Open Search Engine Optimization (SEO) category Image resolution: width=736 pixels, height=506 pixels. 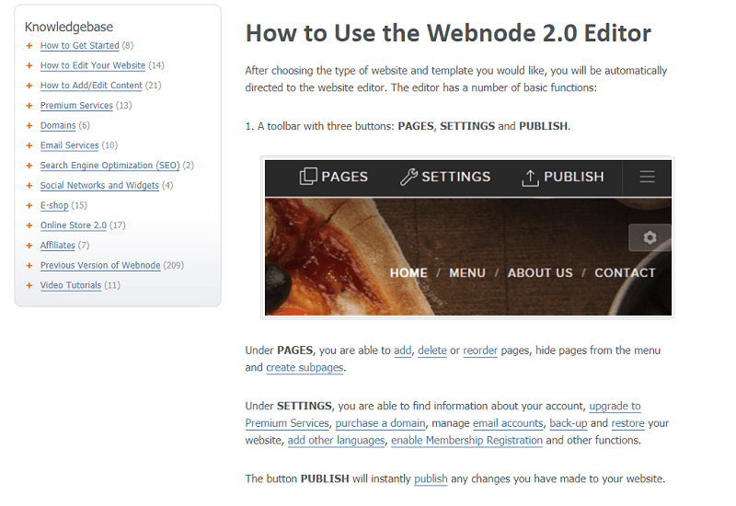[x=109, y=166]
